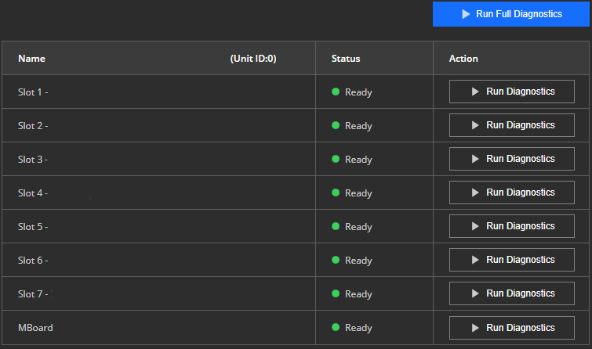Run Diagnostics for Slot 7
This screenshot has width=592, height=349.
tap(511, 293)
